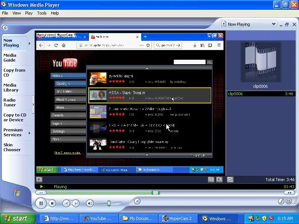Click the green system tray icon beside the yellow shield

click(258, 218)
